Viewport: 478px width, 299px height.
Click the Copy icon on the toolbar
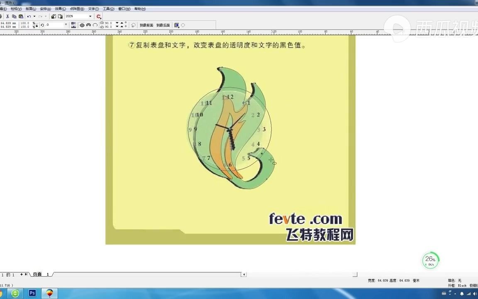(x=15, y=16)
